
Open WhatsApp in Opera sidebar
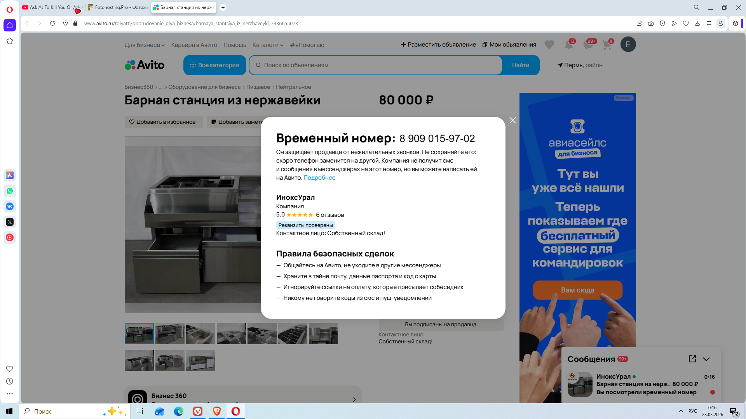(10, 191)
